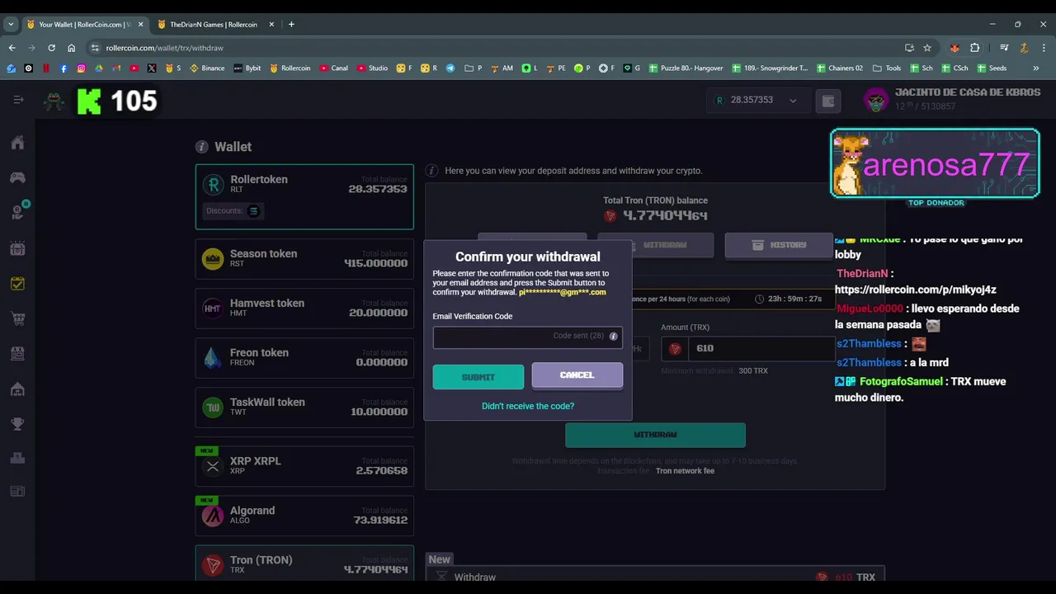The image size is (1056, 594).
Task: Submit the email verification code
Action: tap(478, 377)
